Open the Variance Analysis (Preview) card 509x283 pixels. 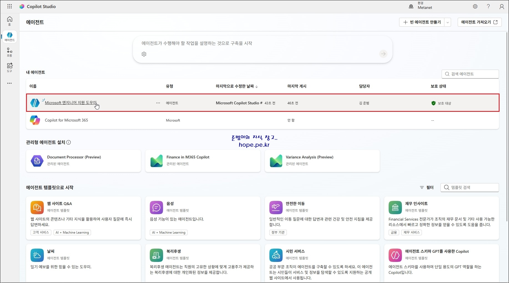322,161
